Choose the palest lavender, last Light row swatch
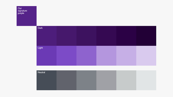The height and width of the screenshot is (97, 173). [146, 56]
